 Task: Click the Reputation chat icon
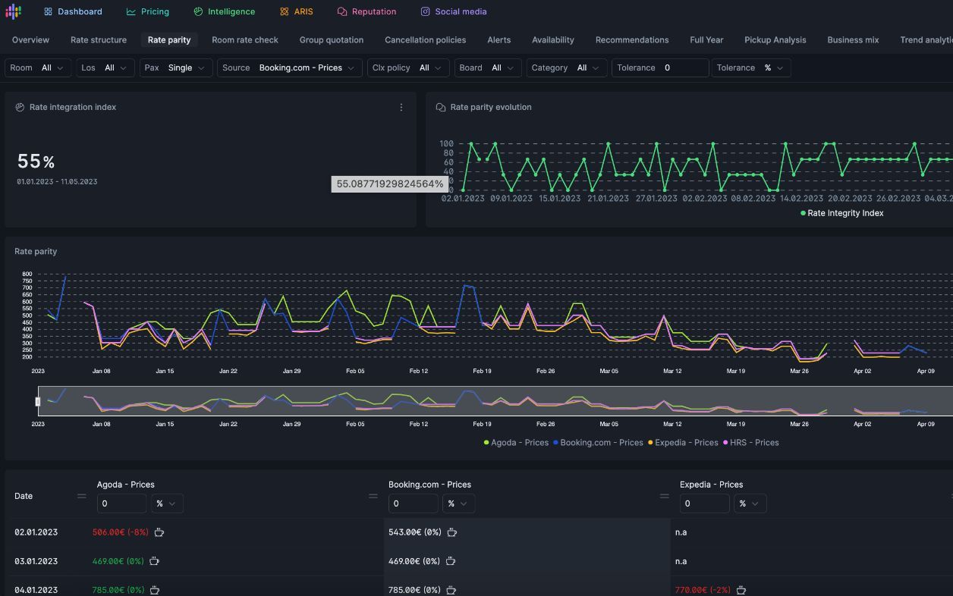coord(342,12)
